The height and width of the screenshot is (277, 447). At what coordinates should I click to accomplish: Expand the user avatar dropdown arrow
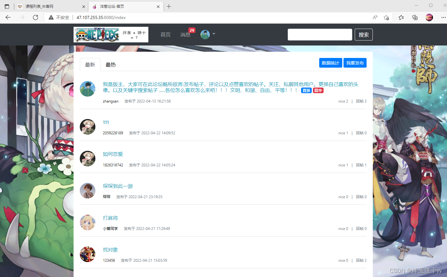tap(214, 34)
